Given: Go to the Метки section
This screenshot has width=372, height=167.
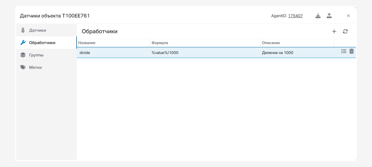Looking at the screenshot, I should point(35,67).
